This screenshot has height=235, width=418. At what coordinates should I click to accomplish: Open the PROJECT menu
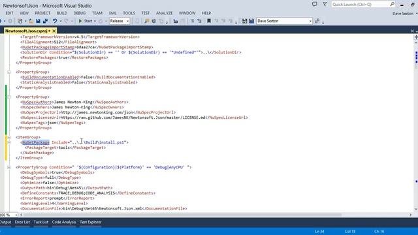[x=42, y=13]
